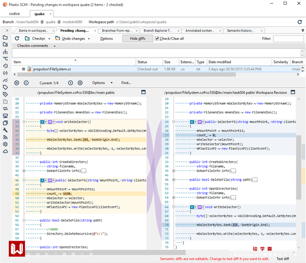Click the checkin comments text box
306x263 pixels.
[x=156, y=53]
